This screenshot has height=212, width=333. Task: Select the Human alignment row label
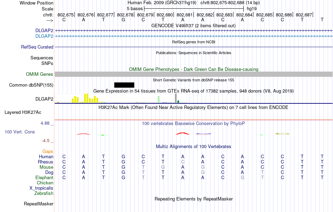click(46, 156)
